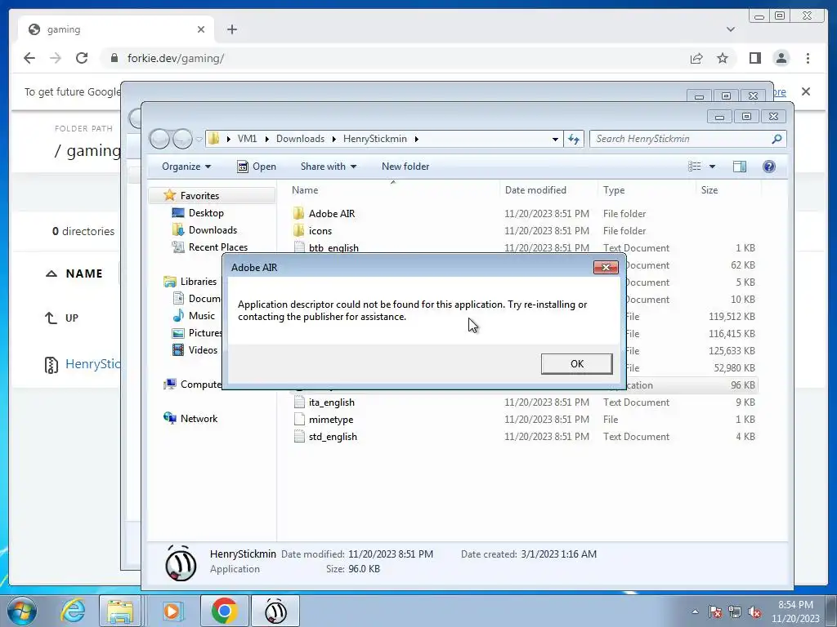Click Downloads in the address breadcrumb
The image size is (837, 627).
click(x=300, y=139)
